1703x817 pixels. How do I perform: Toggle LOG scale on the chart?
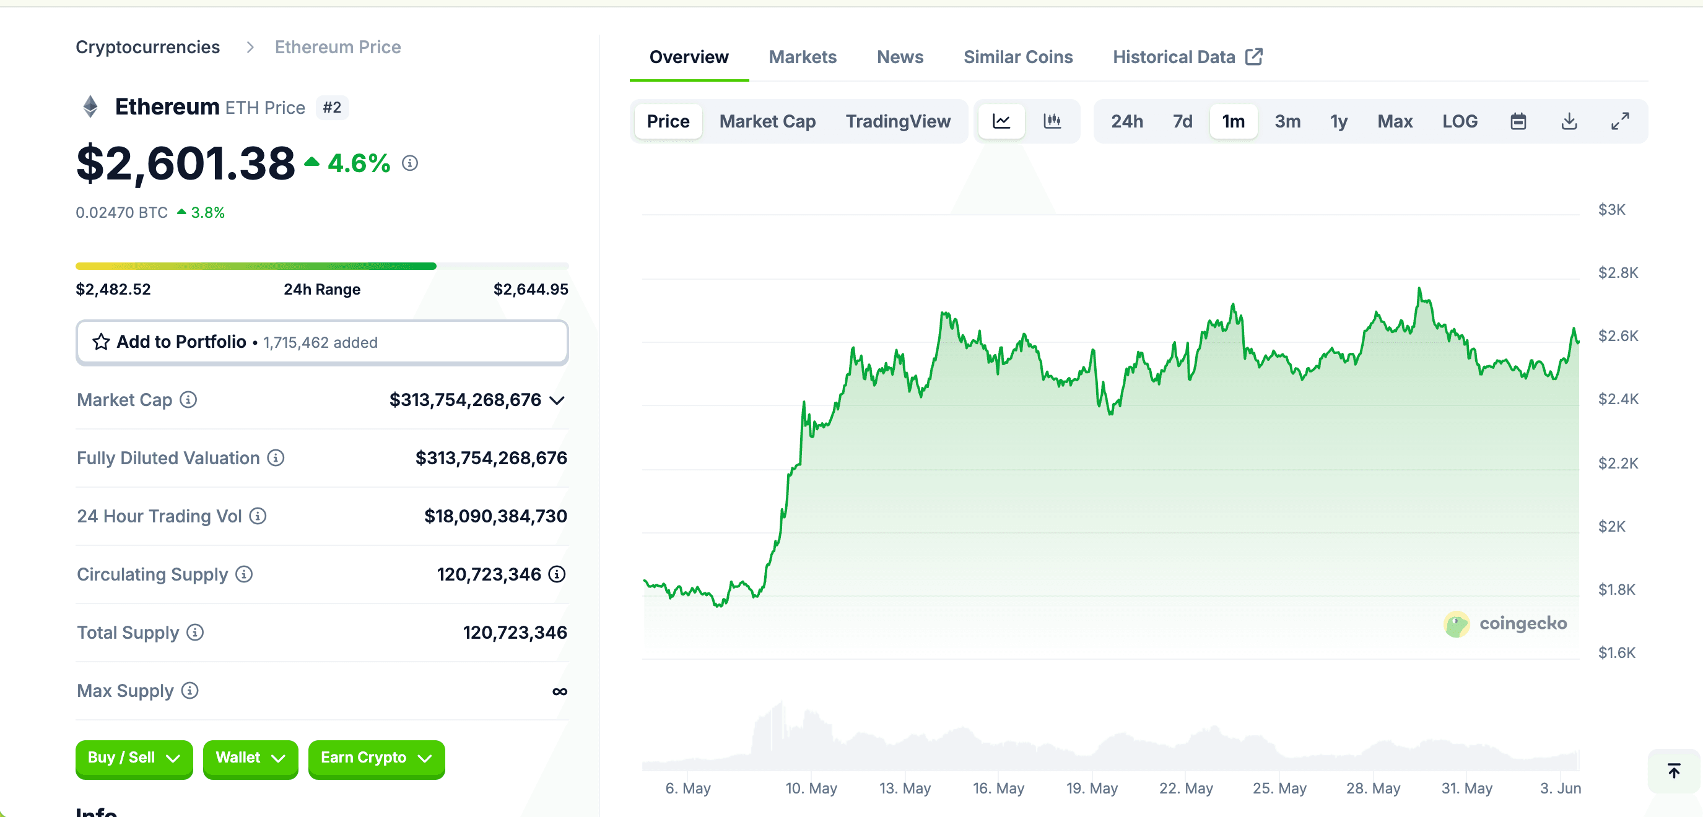tap(1460, 121)
